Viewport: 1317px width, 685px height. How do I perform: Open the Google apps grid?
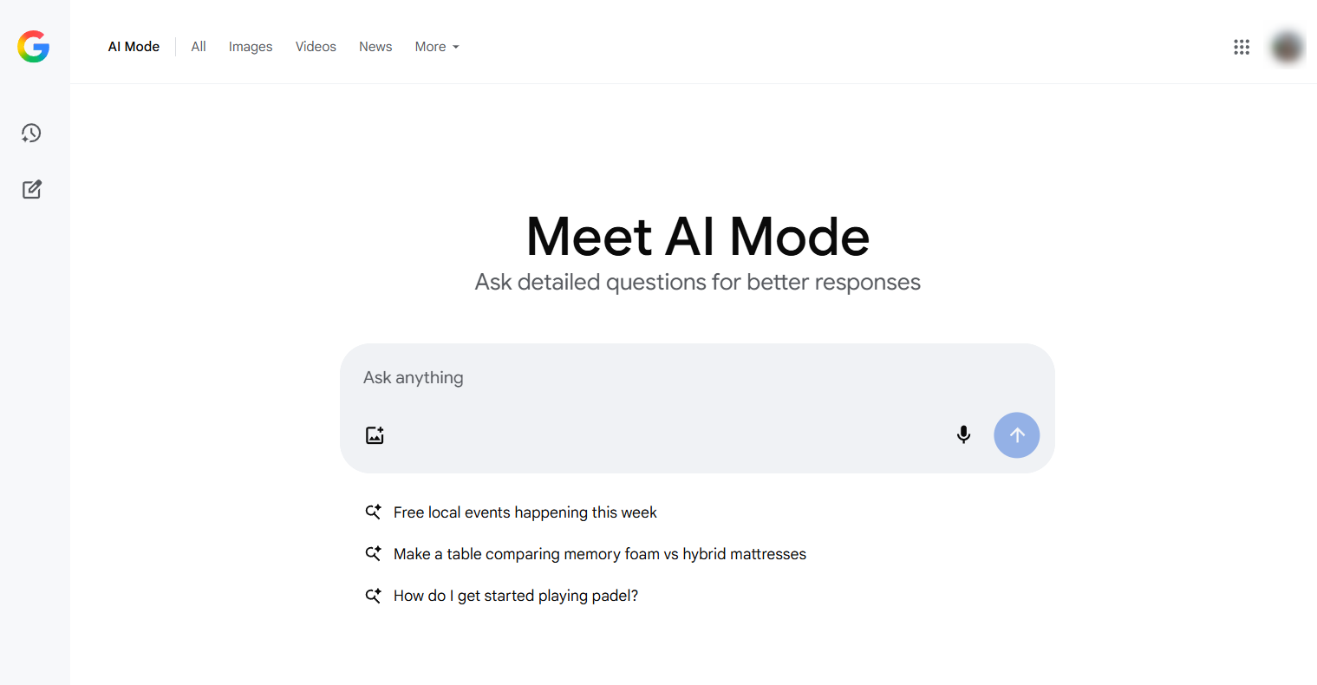[x=1242, y=47]
